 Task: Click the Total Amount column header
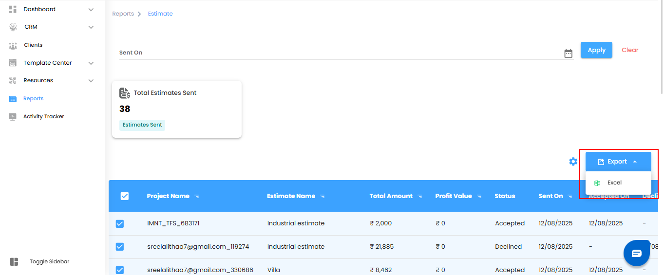(x=391, y=196)
